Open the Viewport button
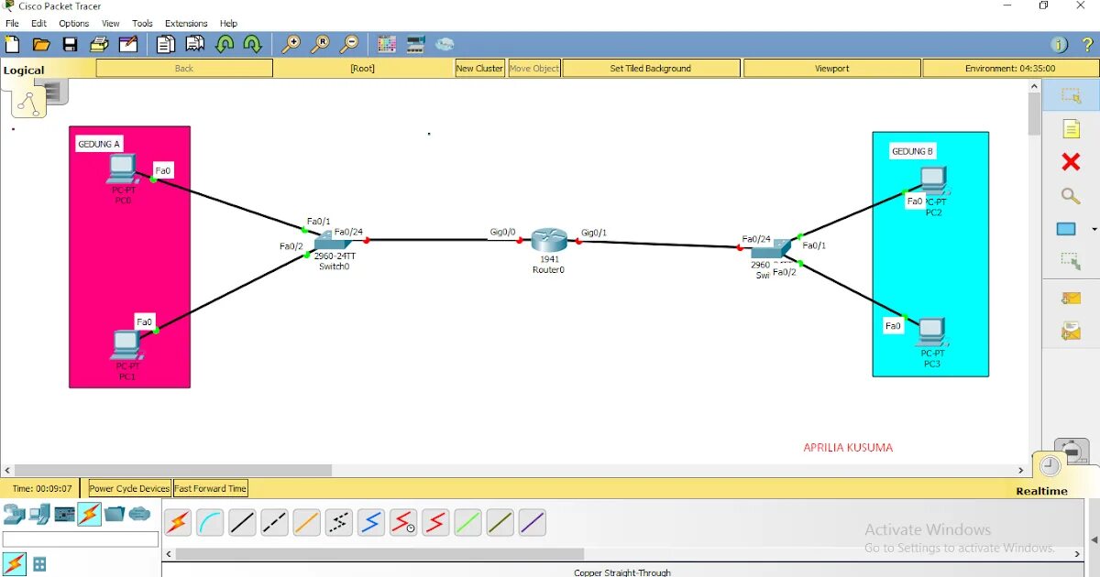This screenshot has height=577, width=1100. [x=831, y=68]
